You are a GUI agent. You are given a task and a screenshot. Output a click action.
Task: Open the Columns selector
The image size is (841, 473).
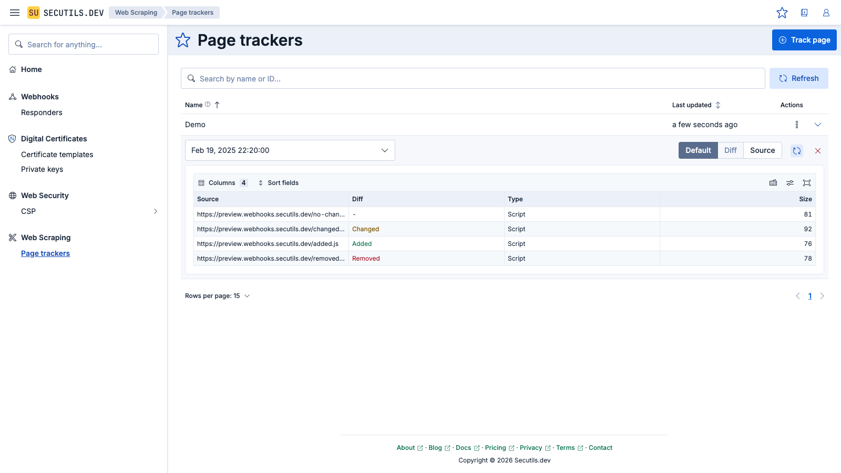point(222,183)
